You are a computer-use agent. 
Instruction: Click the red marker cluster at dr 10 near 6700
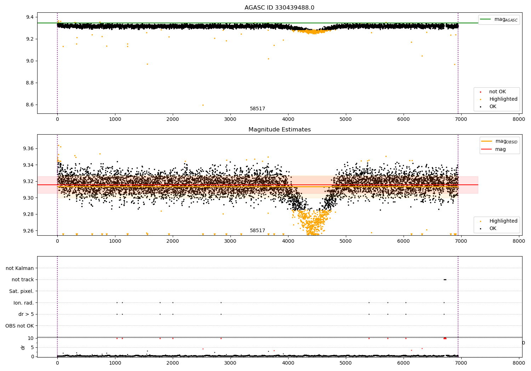pos(445,338)
